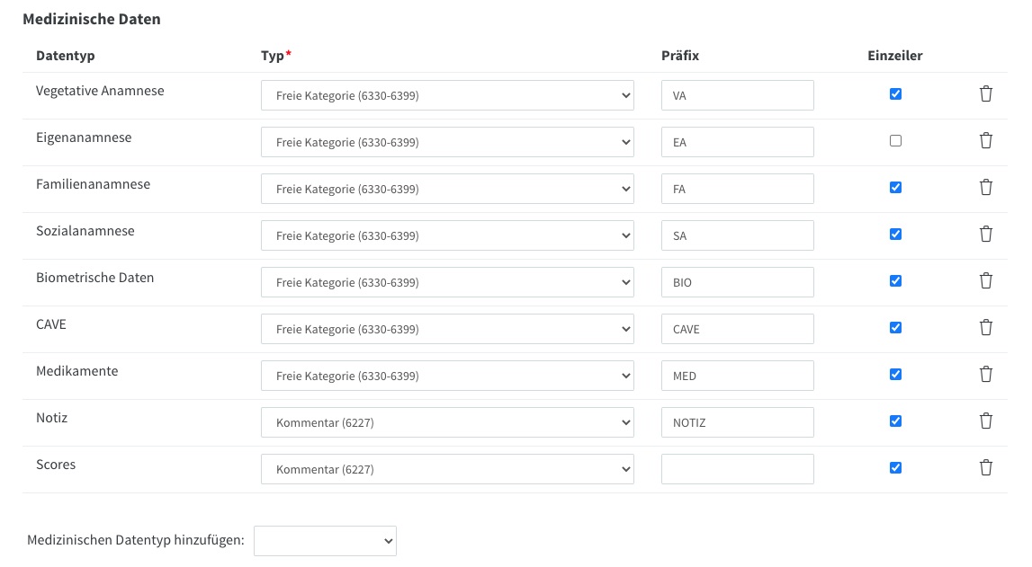1032x567 pixels.
Task: Toggle Einzeiler checkbox for Scores
Action: point(895,468)
